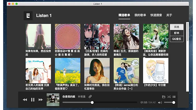This screenshot has width=196, height=110.
Task: Open the song source link icon
Action: [x=90, y=96]
